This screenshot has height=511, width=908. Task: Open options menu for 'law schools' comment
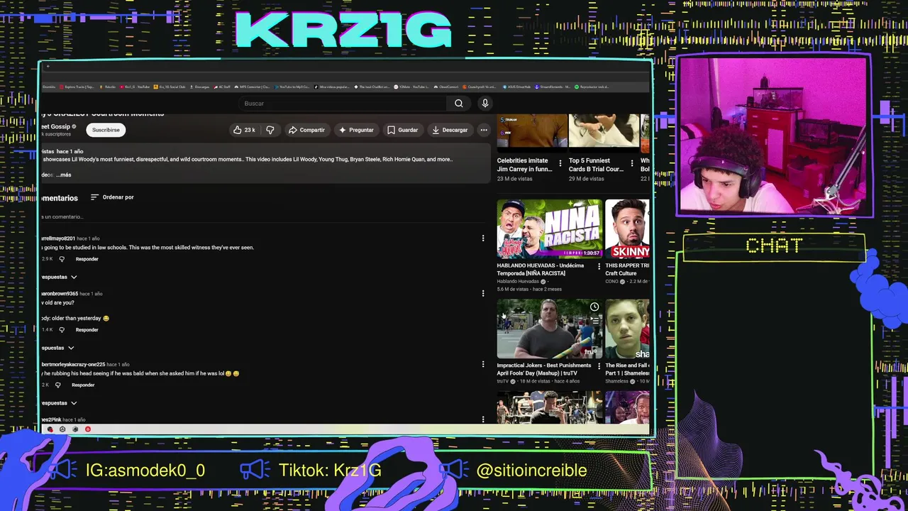[483, 238]
